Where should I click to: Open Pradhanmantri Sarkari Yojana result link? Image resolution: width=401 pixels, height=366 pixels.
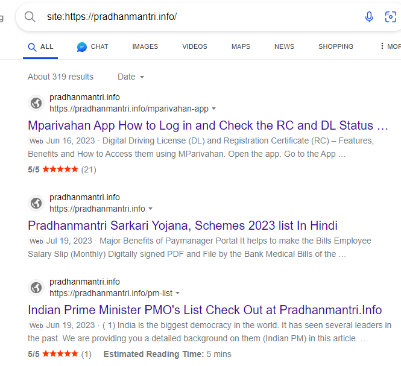[x=182, y=226]
